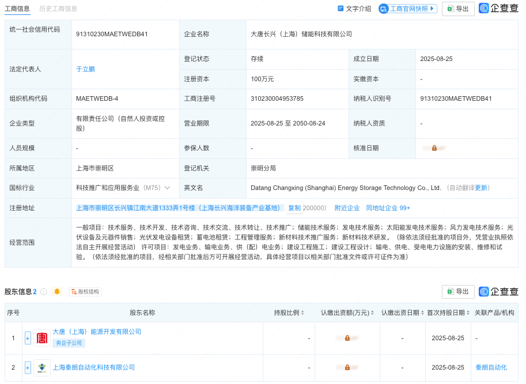This screenshot has height=384, width=526.
Task: Click VIP lock in 大唐 shareholder row
Action: tap(347, 338)
